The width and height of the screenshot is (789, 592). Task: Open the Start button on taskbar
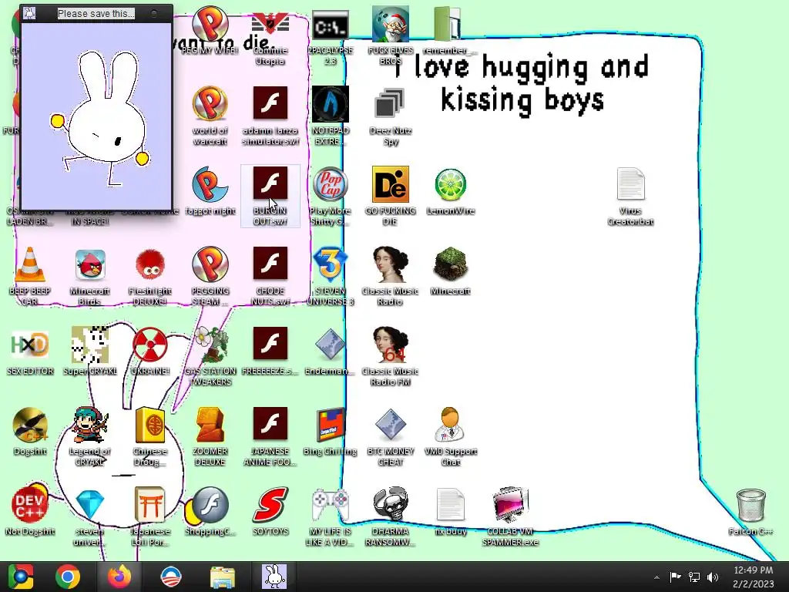(x=20, y=577)
